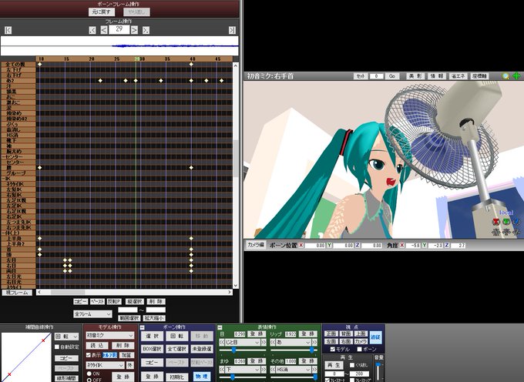Open the 回転 interpolation type dropdown
This screenshot has width=524, height=382.
[x=66, y=337]
